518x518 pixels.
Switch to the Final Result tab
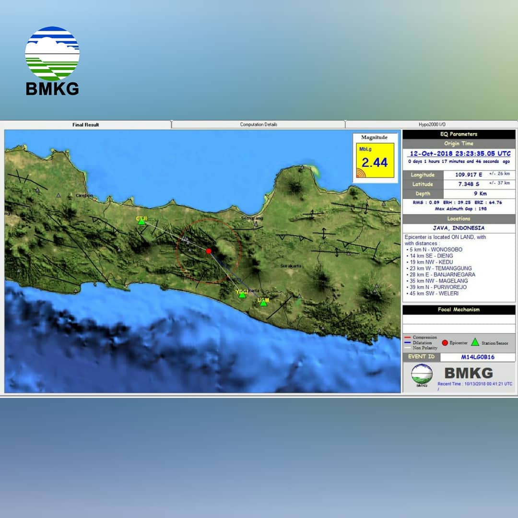pyautogui.click(x=85, y=125)
